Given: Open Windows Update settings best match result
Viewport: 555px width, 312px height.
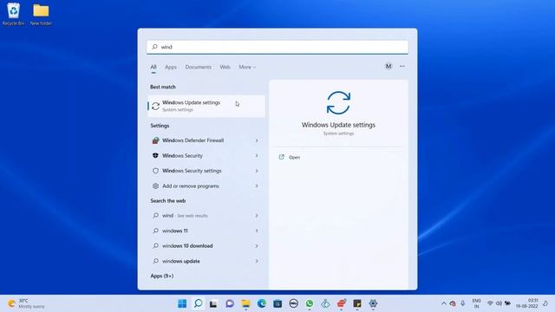Looking at the screenshot, I should point(206,106).
